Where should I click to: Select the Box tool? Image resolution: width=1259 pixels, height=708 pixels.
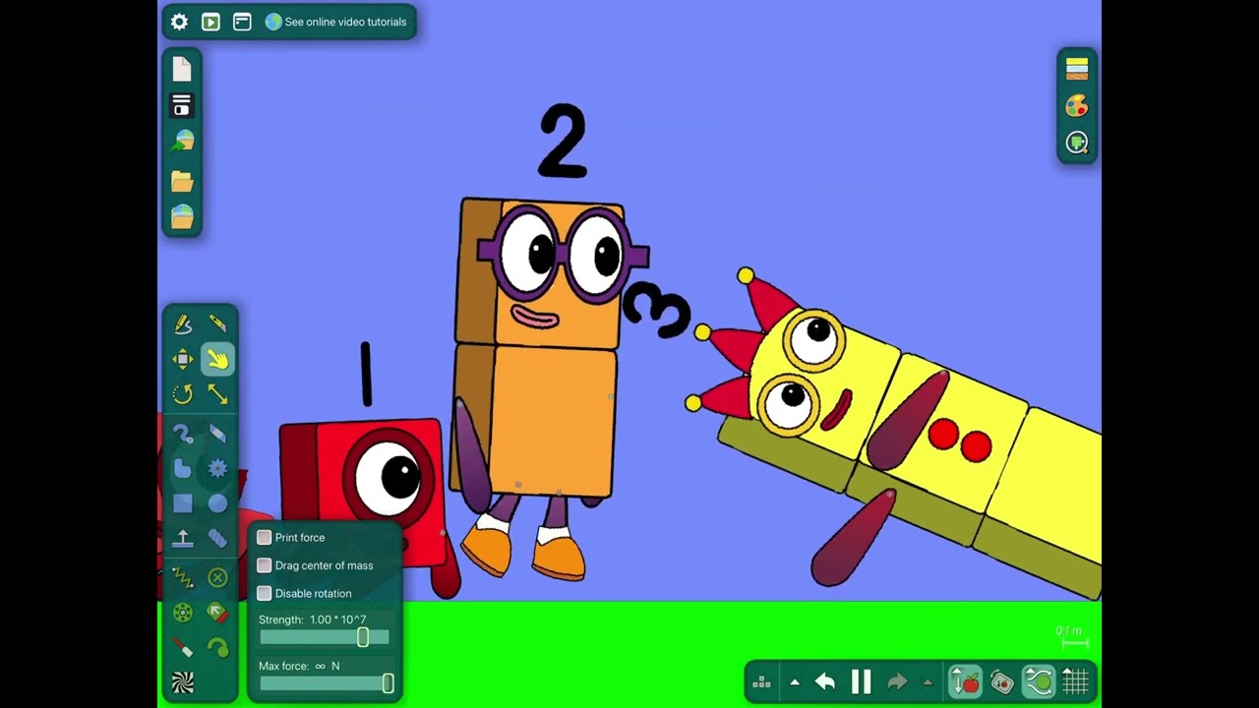[x=183, y=503]
